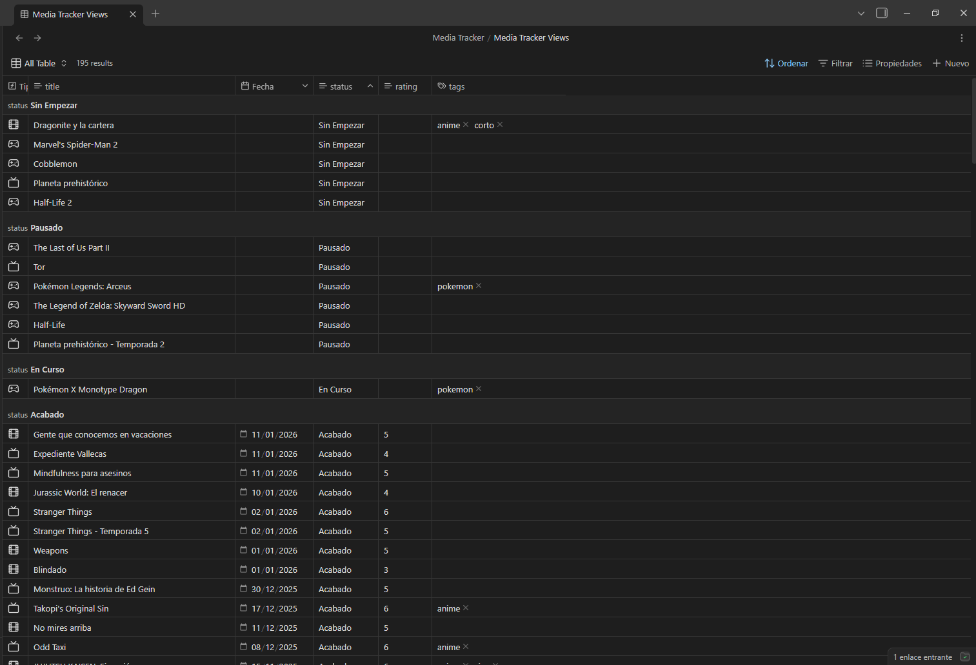Remove the "anime" tag from "Odd Taxi"
Screen dimensions: 976x665
pyautogui.click(x=466, y=646)
